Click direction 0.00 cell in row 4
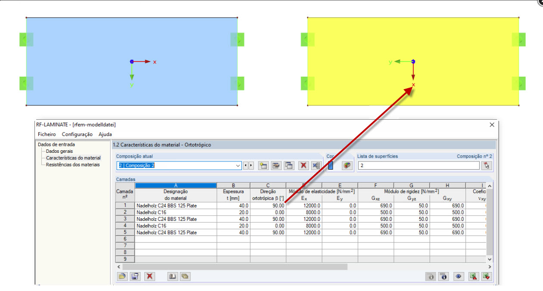 click(x=268, y=226)
